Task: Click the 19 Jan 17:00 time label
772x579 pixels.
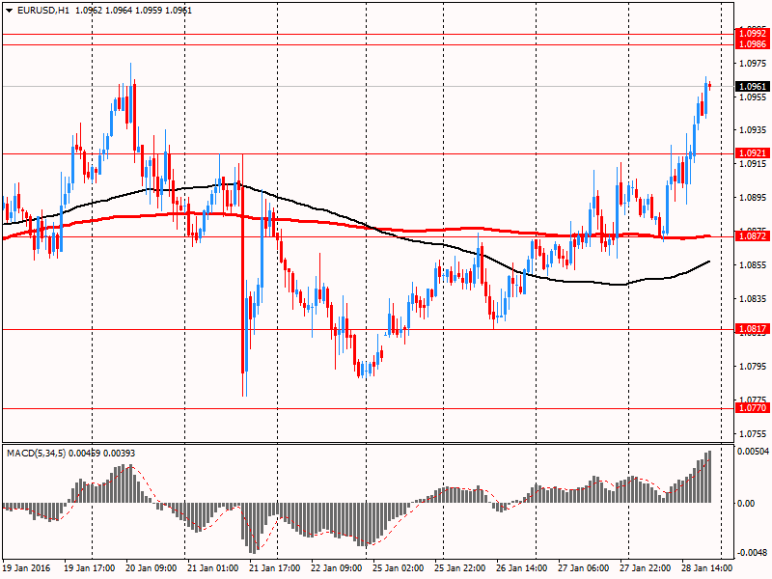Action: tap(90, 568)
